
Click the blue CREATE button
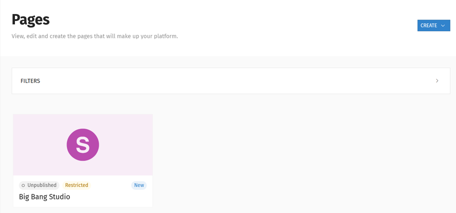tap(434, 26)
